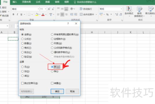Screen dimensions: 155x104
Task: Center text horizontally
Action: [x=62, y=15]
